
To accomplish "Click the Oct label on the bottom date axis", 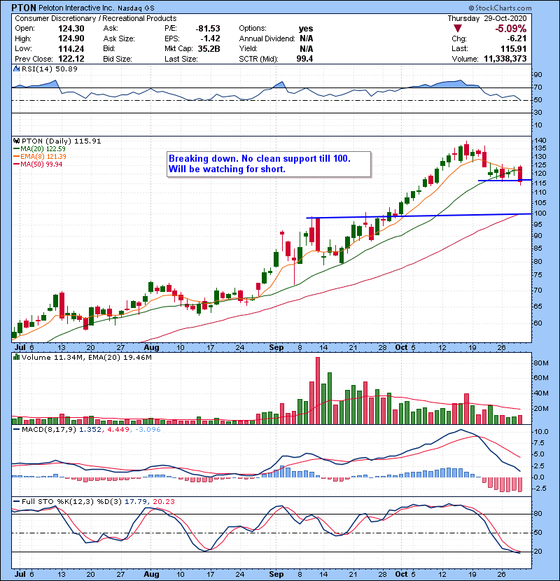I will pos(401,574).
